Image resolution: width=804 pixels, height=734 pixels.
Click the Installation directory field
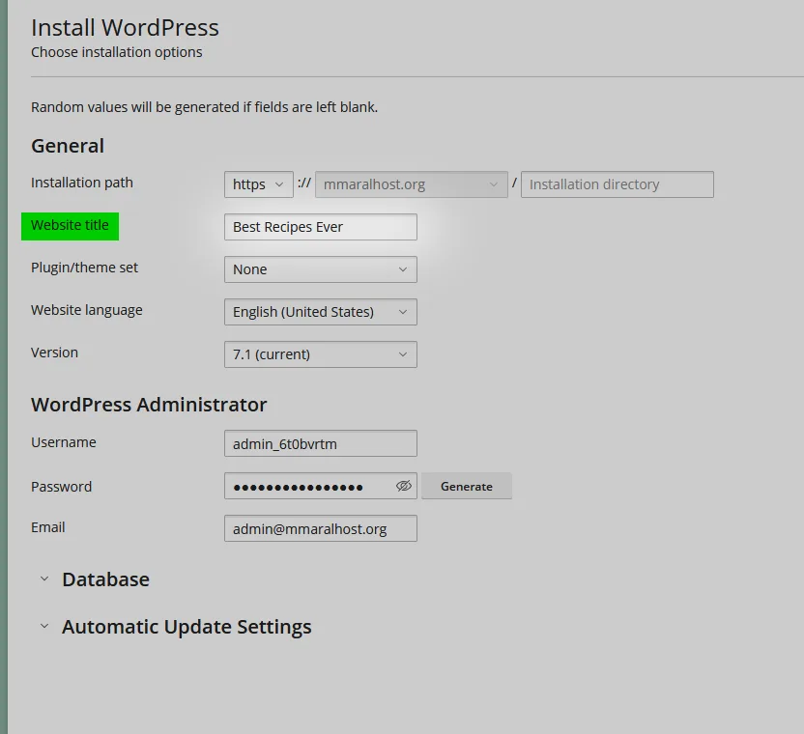click(x=617, y=184)
